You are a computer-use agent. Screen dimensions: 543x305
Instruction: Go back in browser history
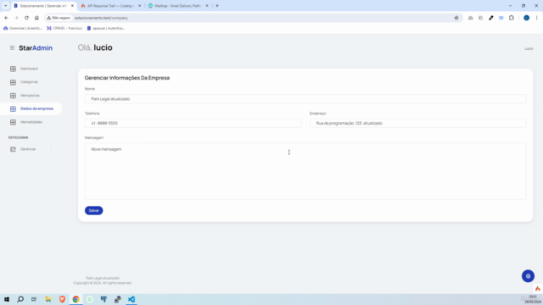click(x=6, y=18)
